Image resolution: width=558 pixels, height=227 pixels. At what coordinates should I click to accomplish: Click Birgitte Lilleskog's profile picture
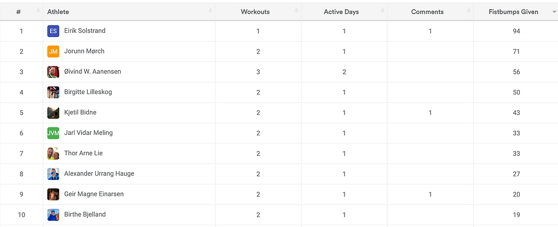53,92
